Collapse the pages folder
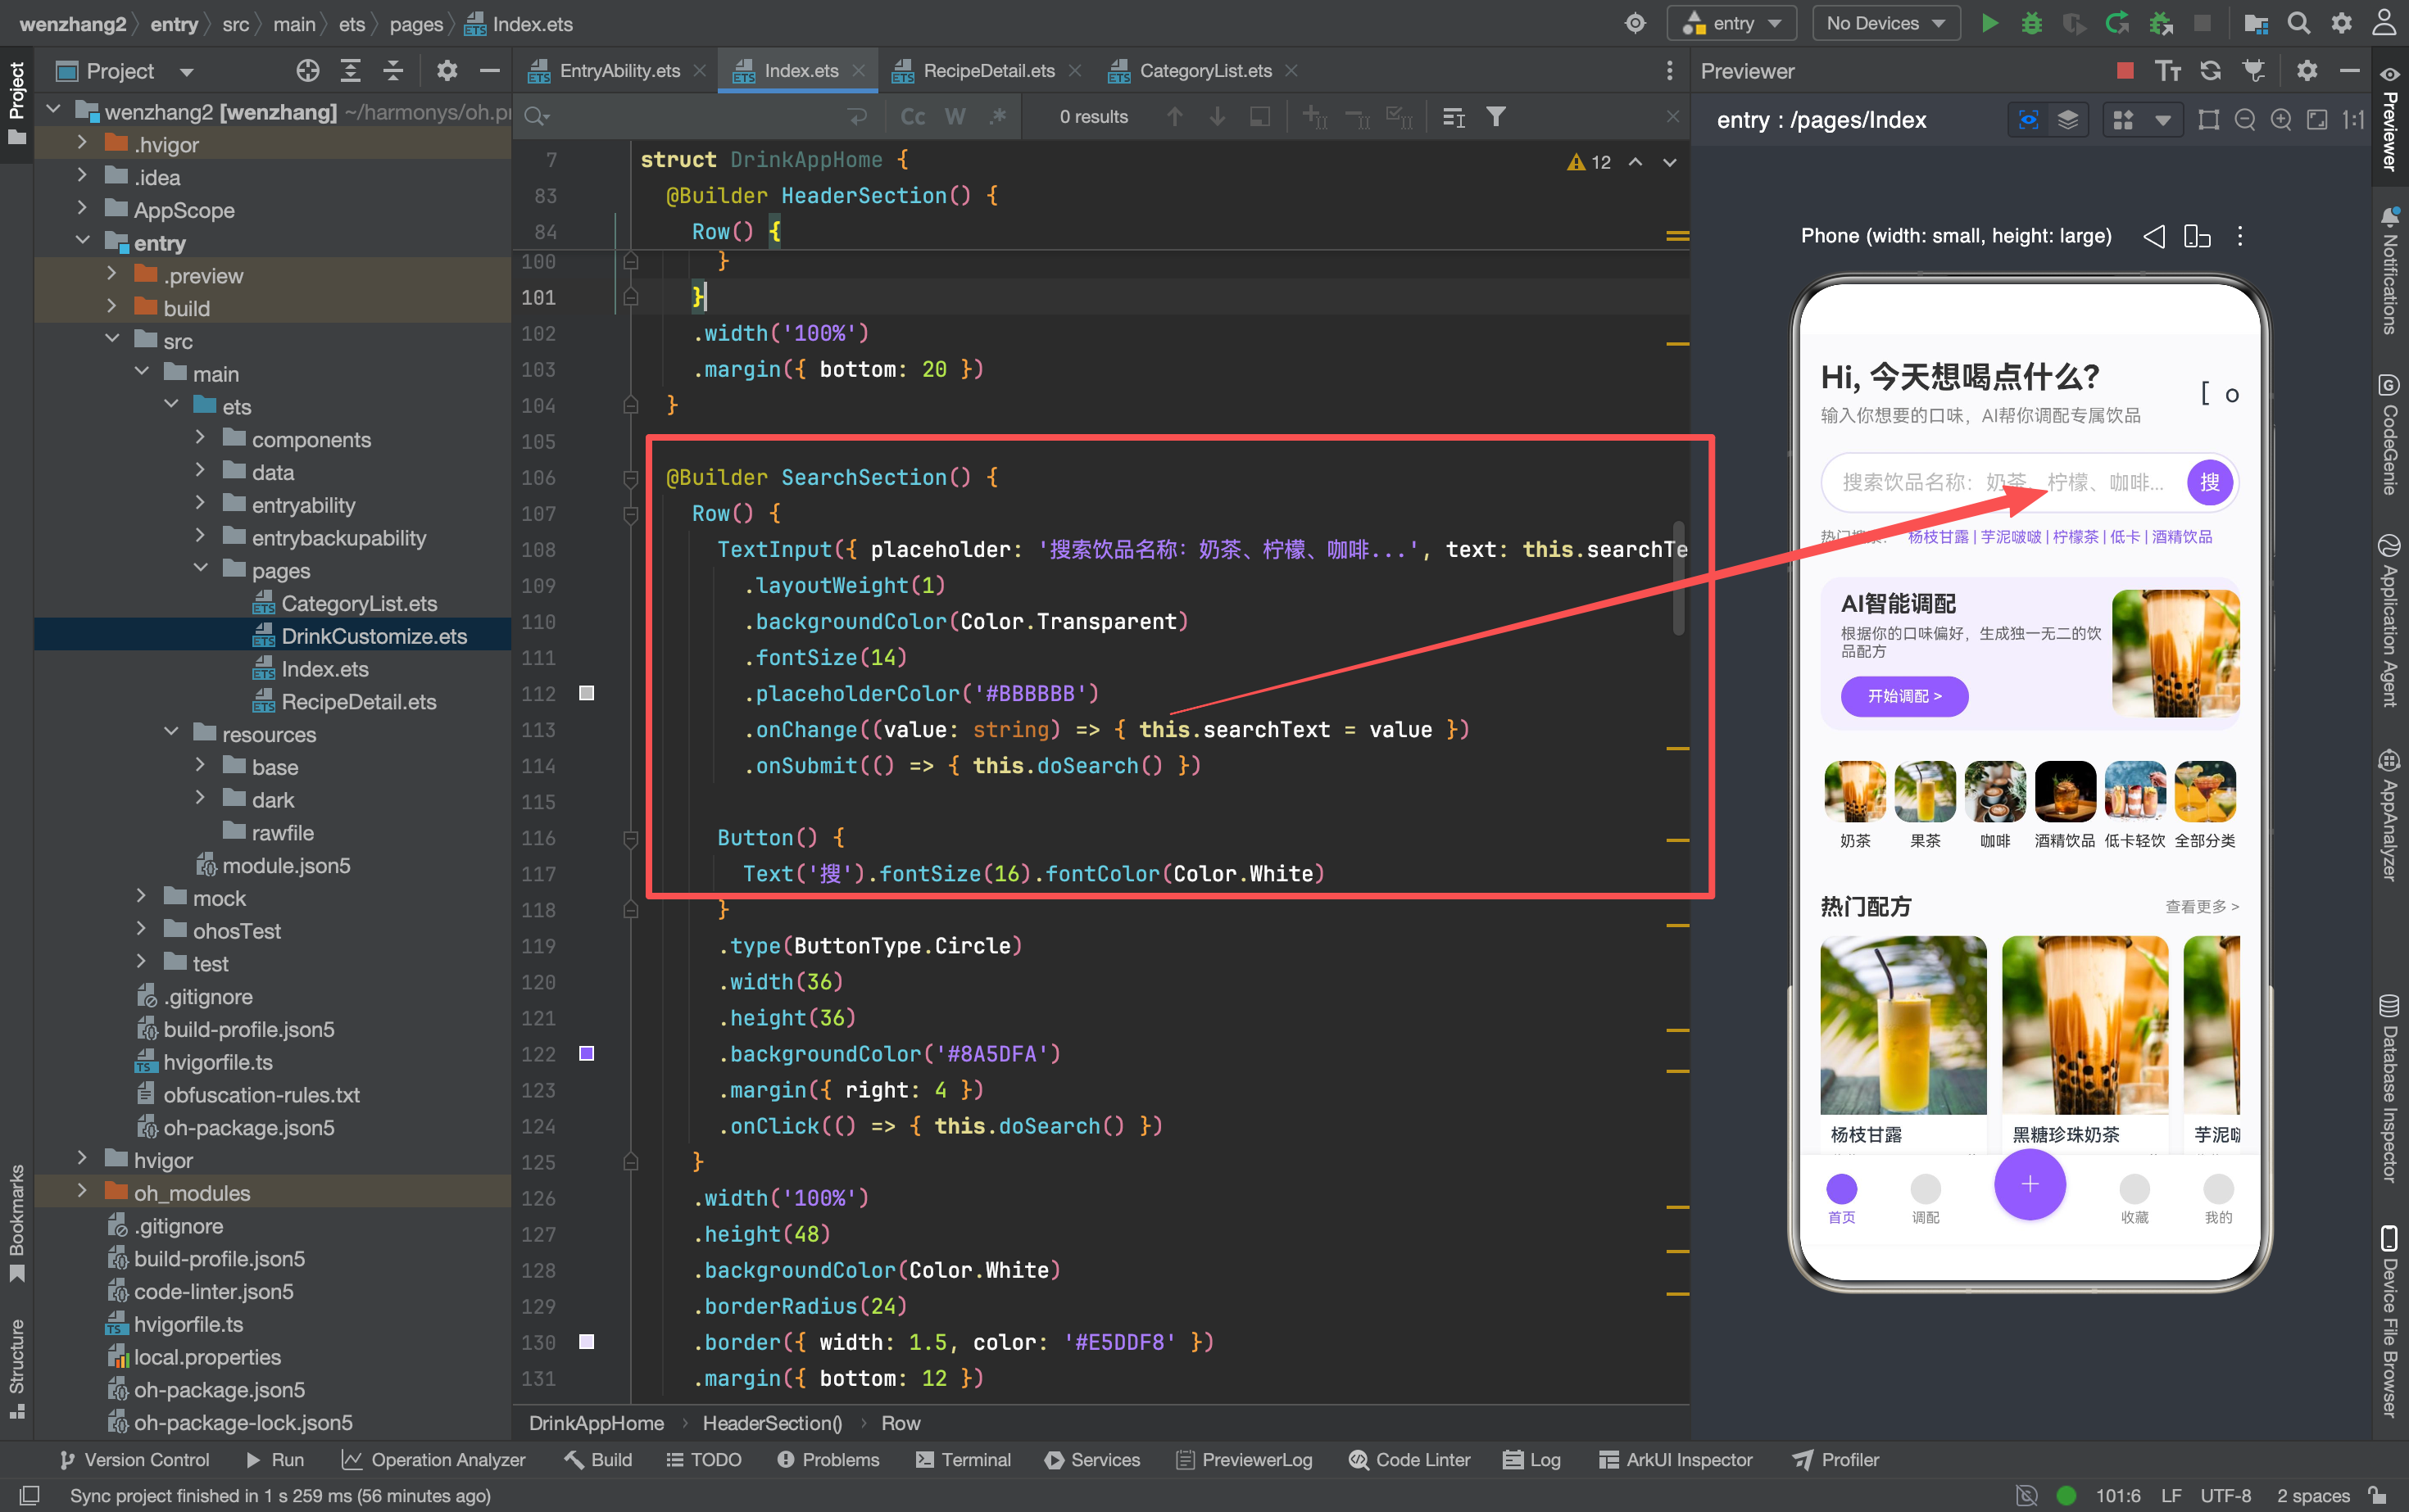 (x=200, y=569)
